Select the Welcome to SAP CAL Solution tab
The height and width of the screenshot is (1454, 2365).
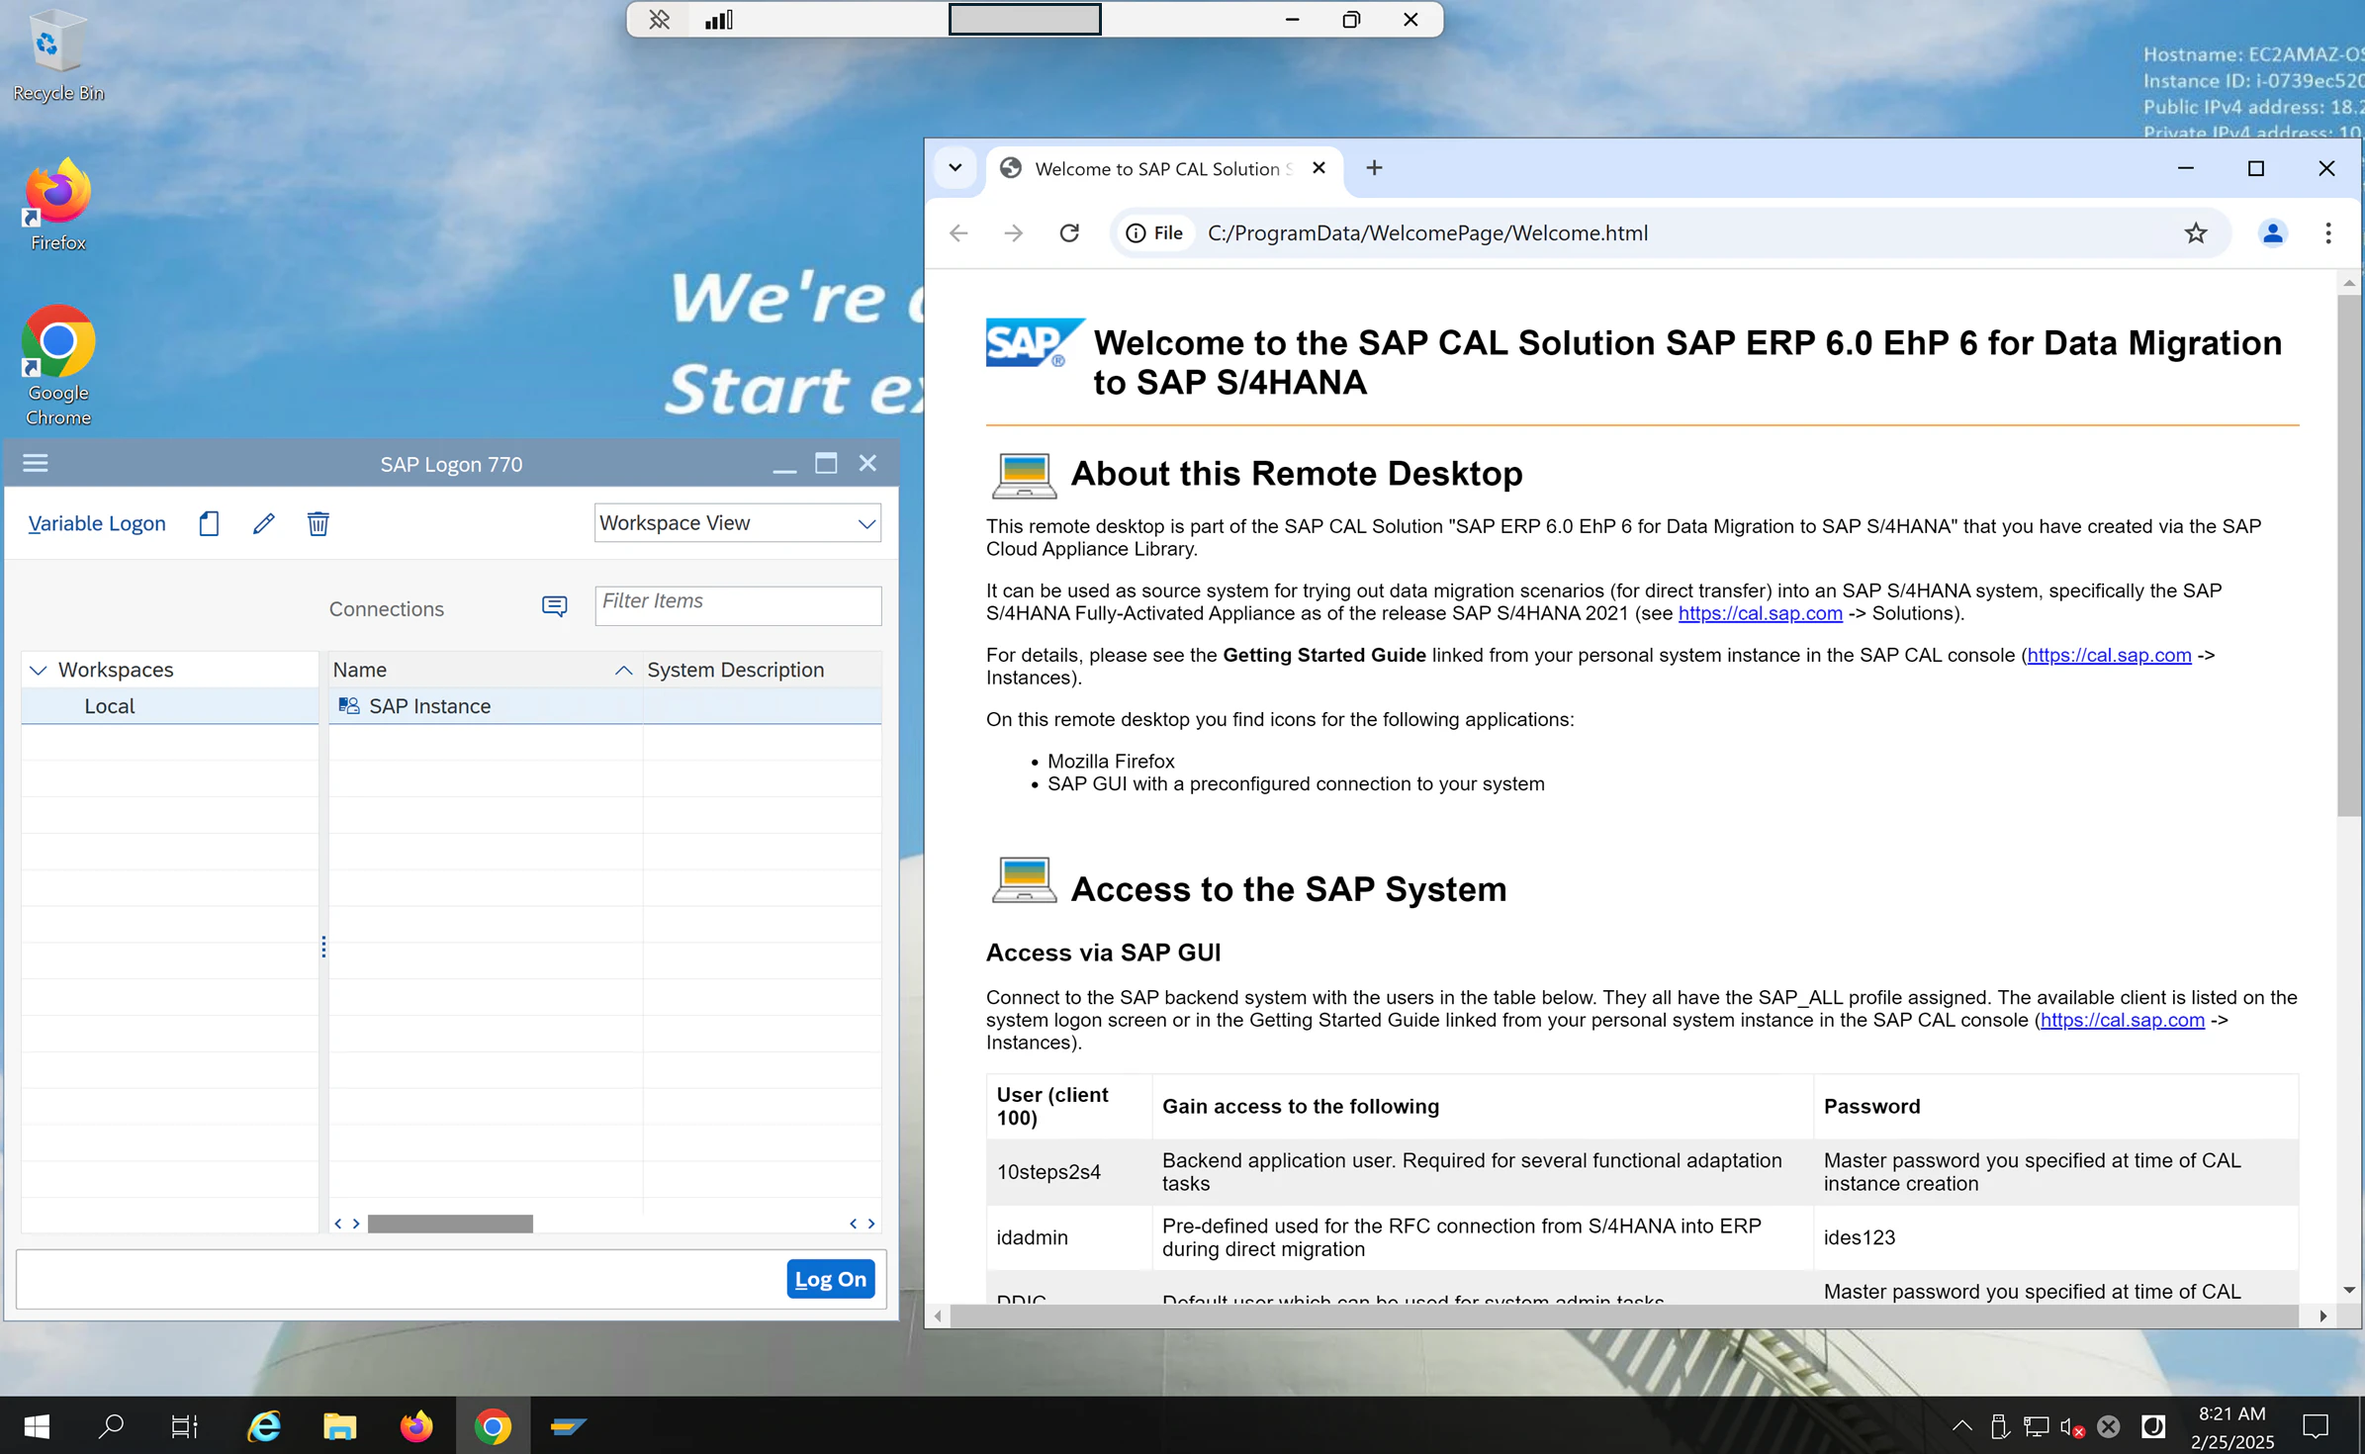tap(1163, 169)
